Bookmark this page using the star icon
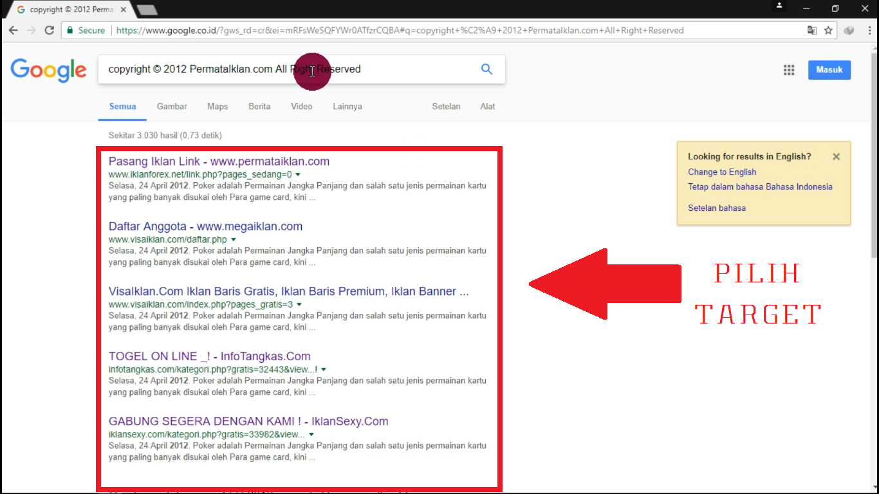This screenshot has height=494, width=879. coord(829,30)
